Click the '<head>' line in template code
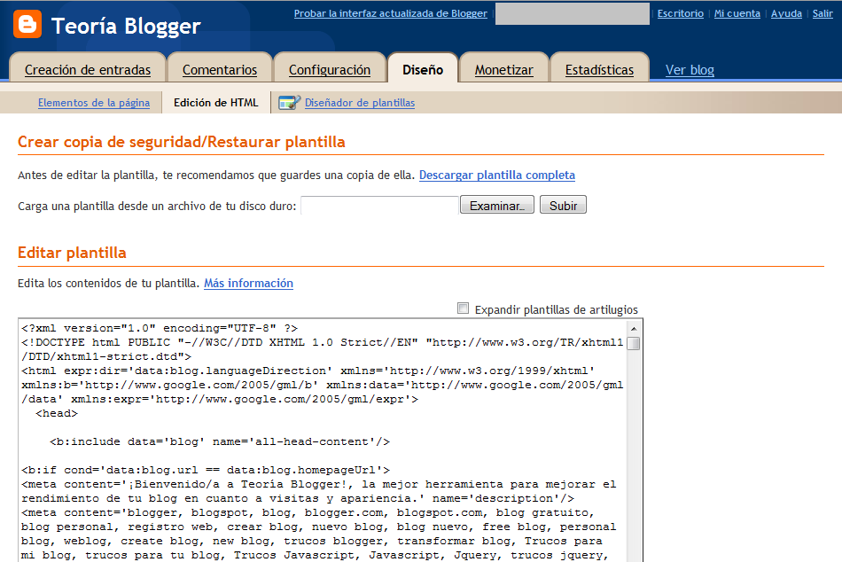 (57, 413)
